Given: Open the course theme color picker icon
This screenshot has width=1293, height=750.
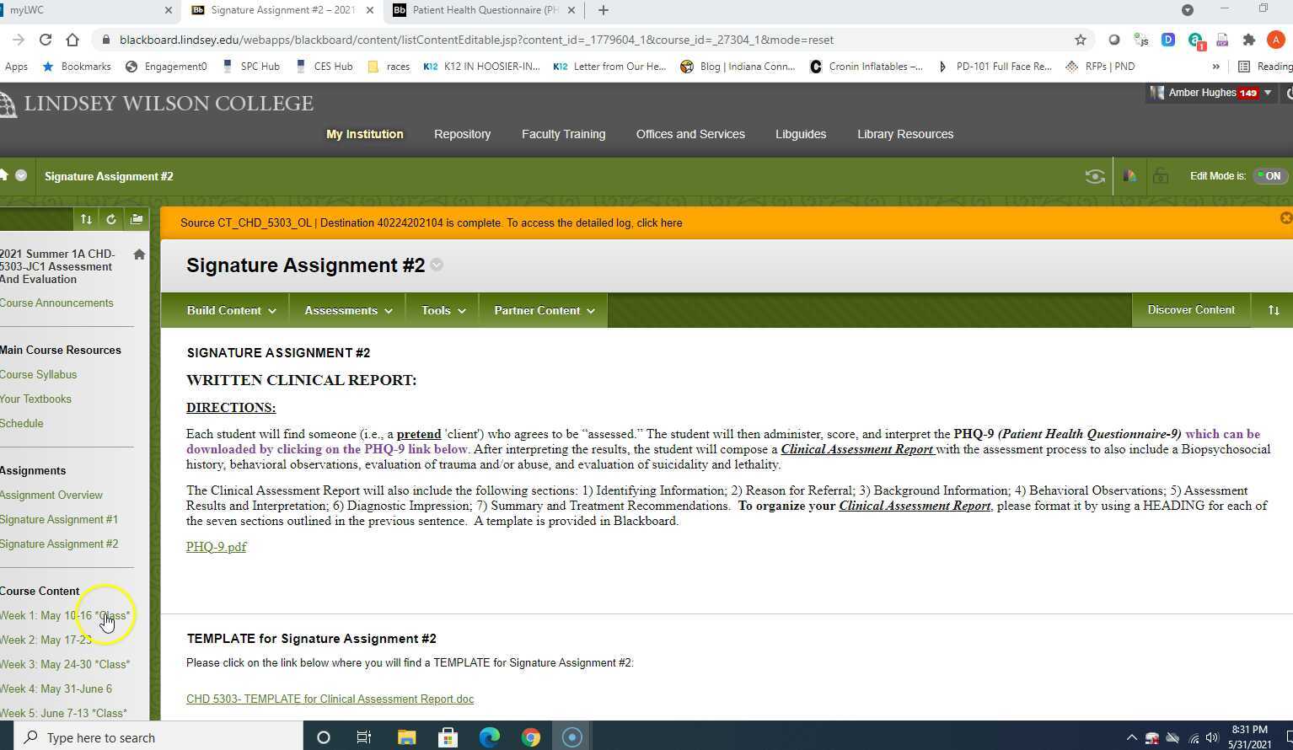Looking at the screenshot, I should pyautogui.click(x=1129, y=176).
